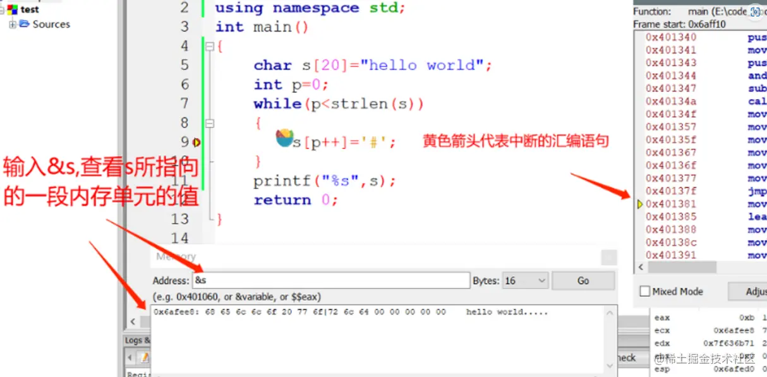Select disassembly address 0x40135f
767x377 pixels.
671,140
